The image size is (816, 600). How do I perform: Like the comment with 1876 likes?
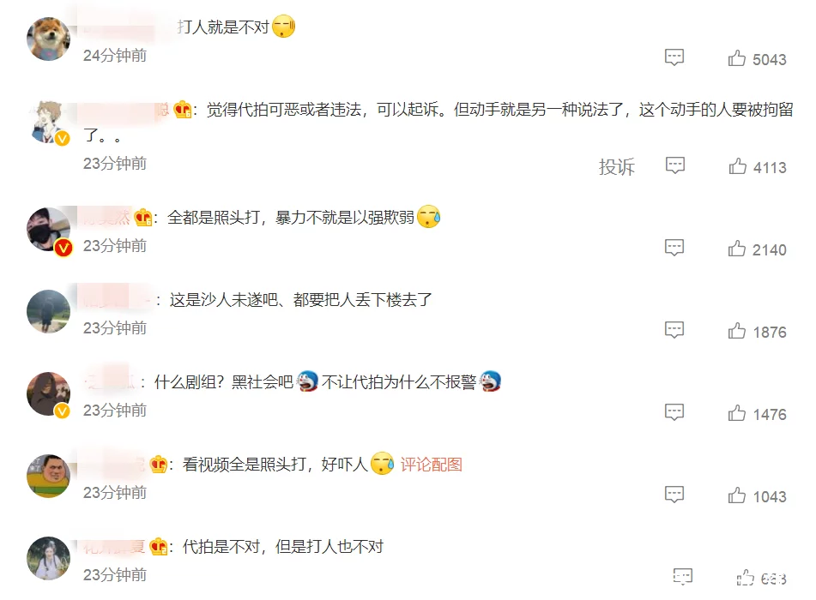pos(757,331)
